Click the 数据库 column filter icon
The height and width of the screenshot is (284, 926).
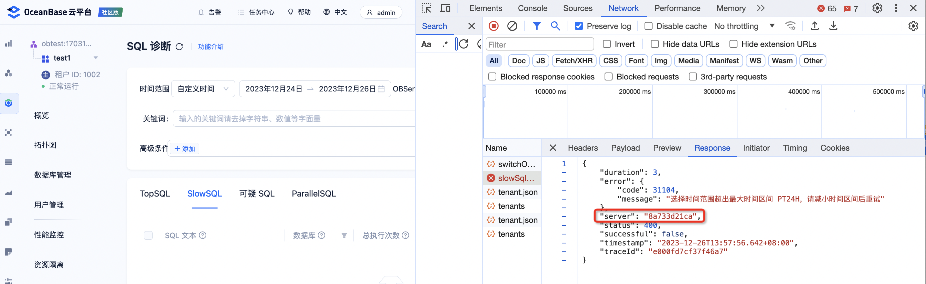pos(344,235)
